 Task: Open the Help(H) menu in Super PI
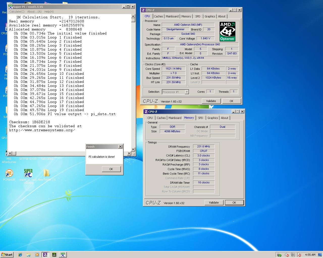coord(49,12)
